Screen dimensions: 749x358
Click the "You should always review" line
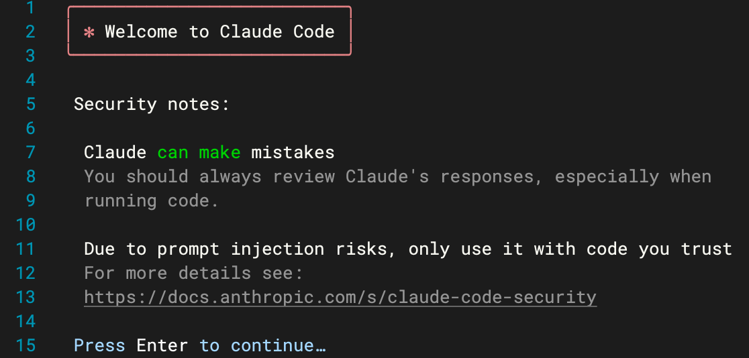click(x=397, y=176)
